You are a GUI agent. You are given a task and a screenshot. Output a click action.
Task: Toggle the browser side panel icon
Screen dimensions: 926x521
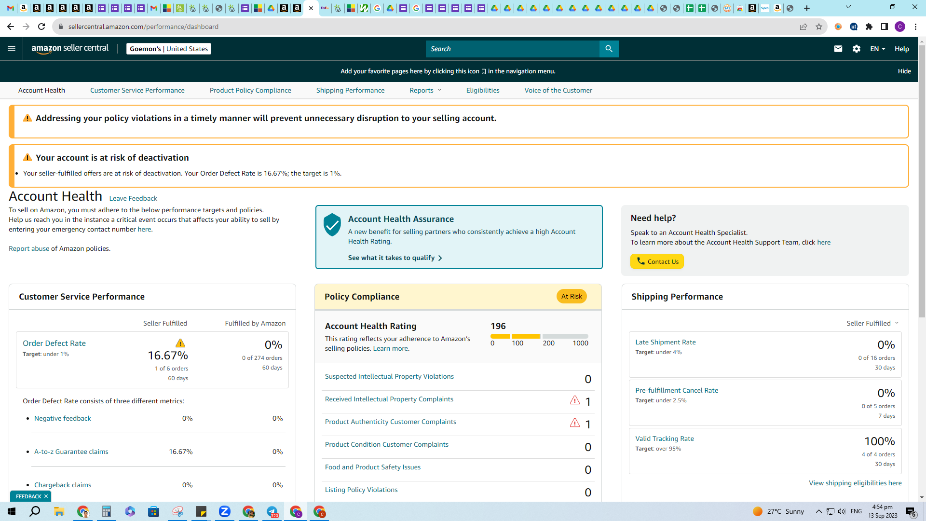click(x=885, y=27)
